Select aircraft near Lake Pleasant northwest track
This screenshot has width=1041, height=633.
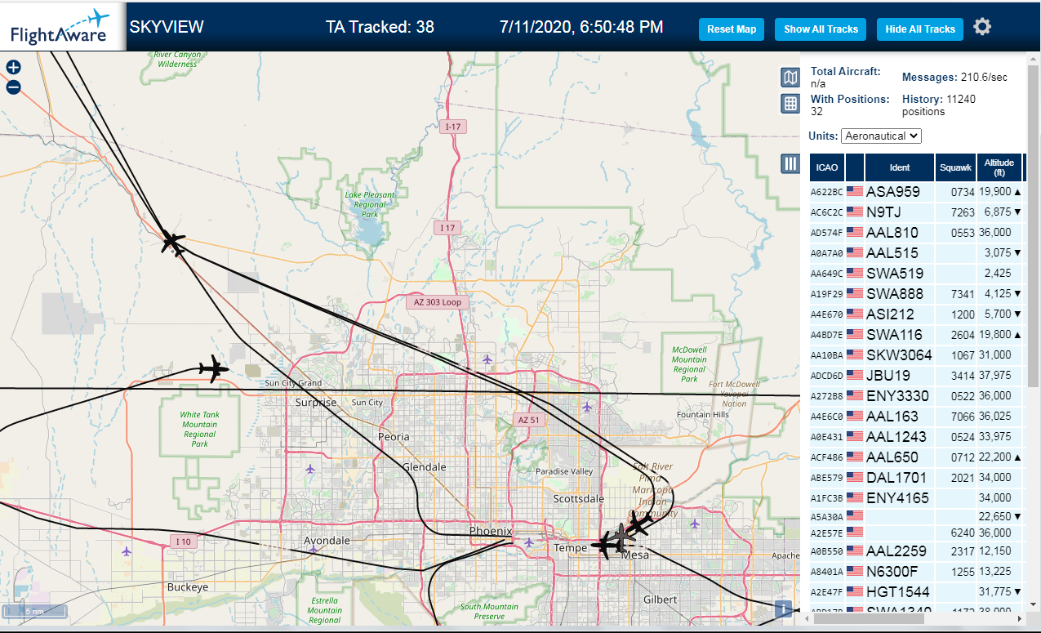pos(173,242)
